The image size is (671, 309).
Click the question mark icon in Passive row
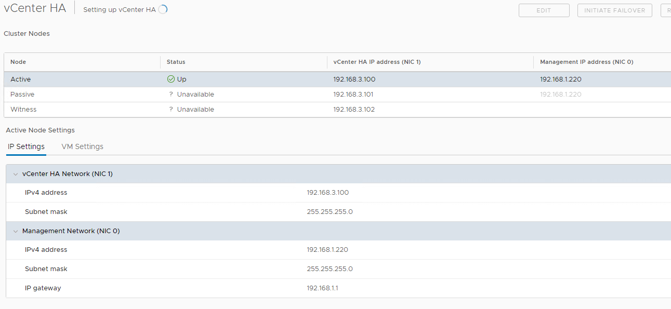[x=171, y=95]
